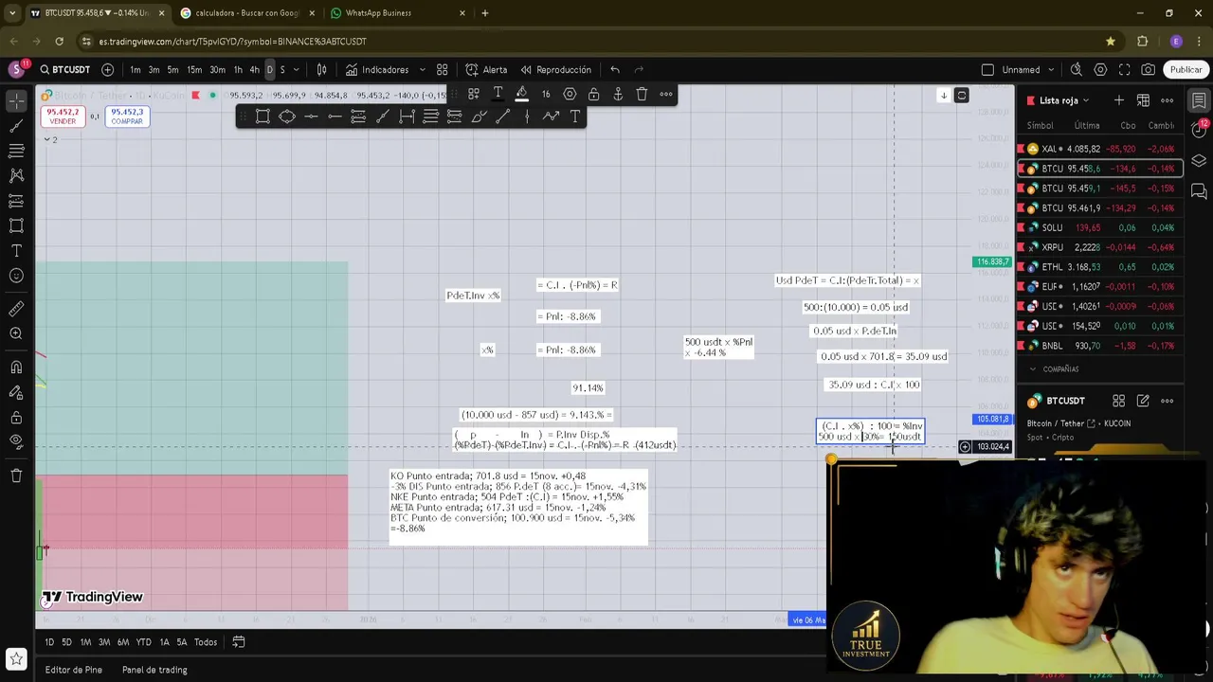Add symbol with compare plus button
The image size is (1213, 682).
(107, 69)
